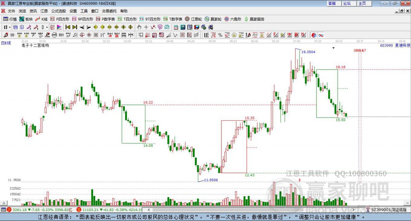
Task: Click the 主页 button
Action: [364, 3]
